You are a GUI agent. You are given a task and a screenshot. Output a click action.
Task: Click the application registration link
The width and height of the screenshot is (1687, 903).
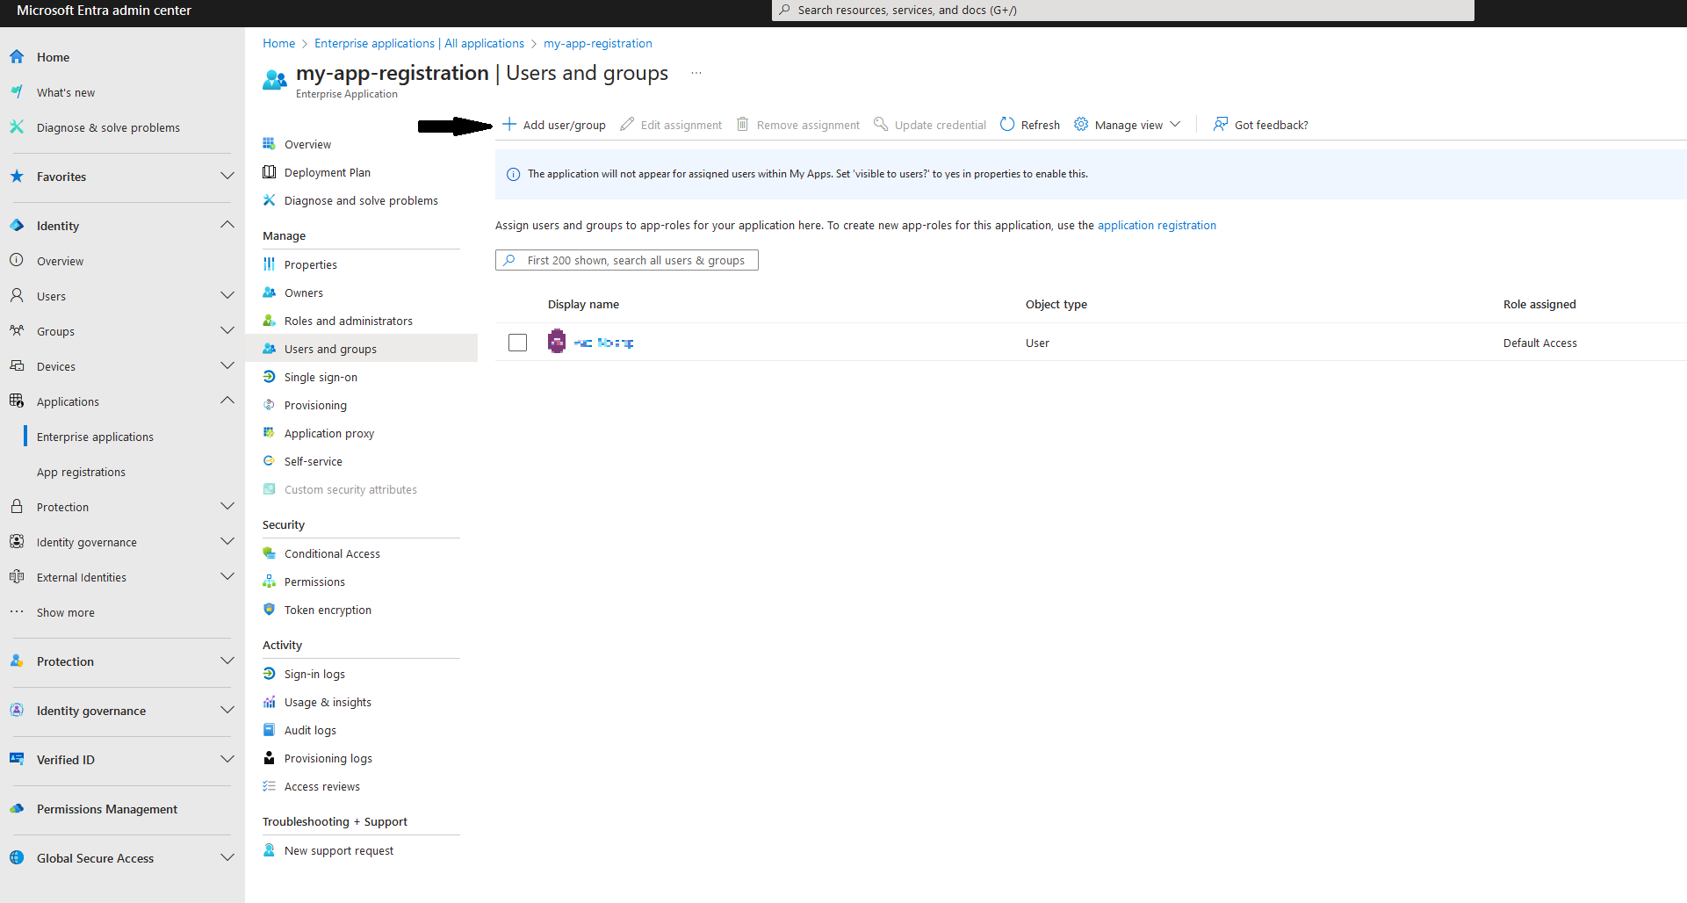1157,225
